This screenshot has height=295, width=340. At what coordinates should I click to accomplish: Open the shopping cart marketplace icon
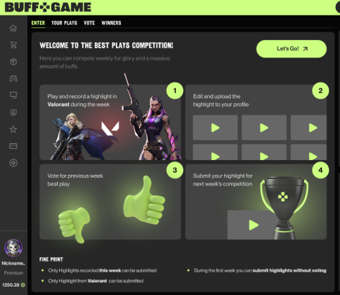point(13,45)
